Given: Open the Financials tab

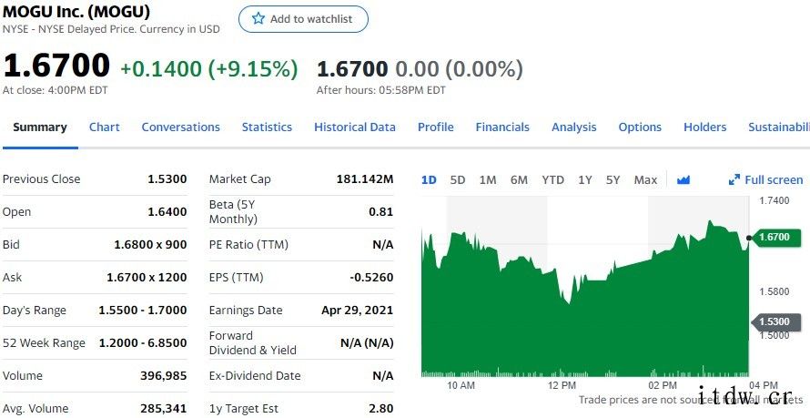Looking at the screenshot, I should click(502, 127).
